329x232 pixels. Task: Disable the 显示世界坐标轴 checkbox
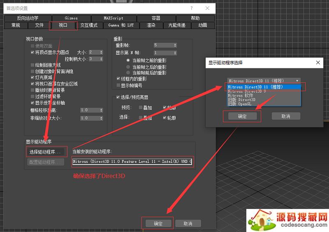click(x=33, y=102)
